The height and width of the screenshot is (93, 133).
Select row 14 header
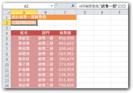coord(7,85)
